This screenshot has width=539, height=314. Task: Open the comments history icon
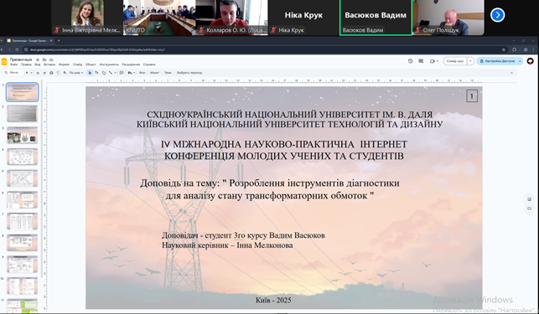[421, 61]
